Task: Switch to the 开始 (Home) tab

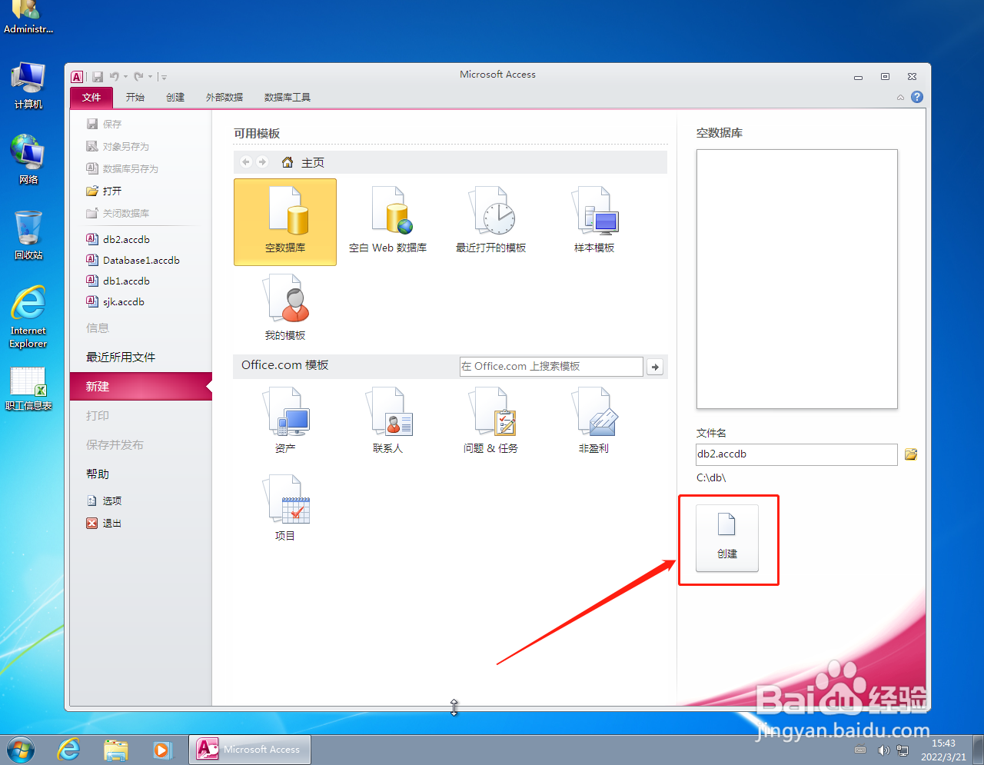Action: pyautogui.click(x=135, y=97)
